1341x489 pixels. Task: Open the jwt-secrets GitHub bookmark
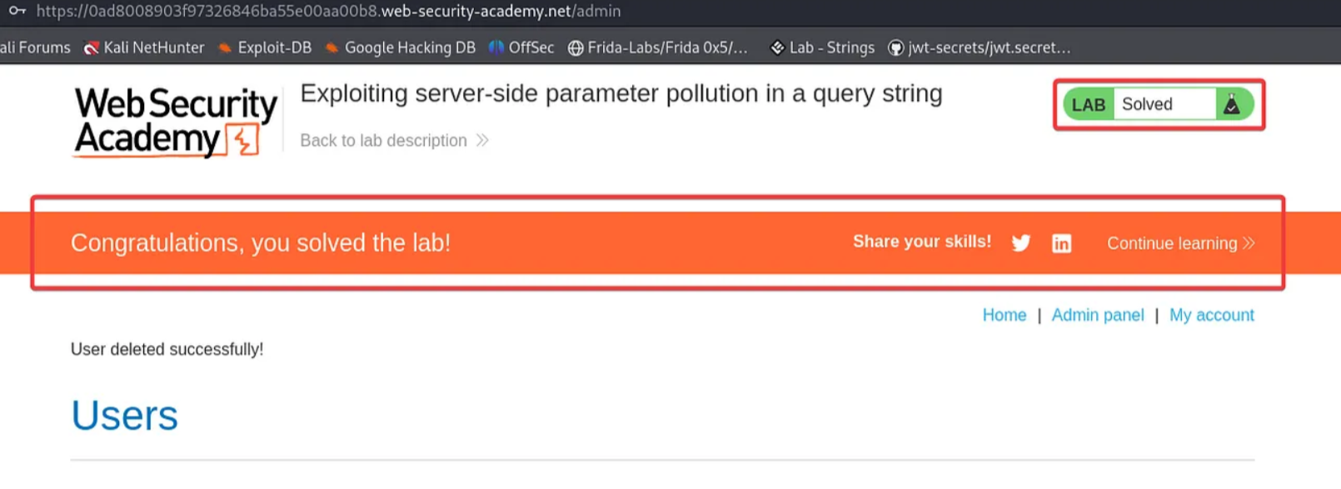coord(980,47)
